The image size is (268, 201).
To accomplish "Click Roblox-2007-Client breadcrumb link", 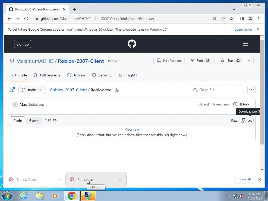I will point(69,90).
